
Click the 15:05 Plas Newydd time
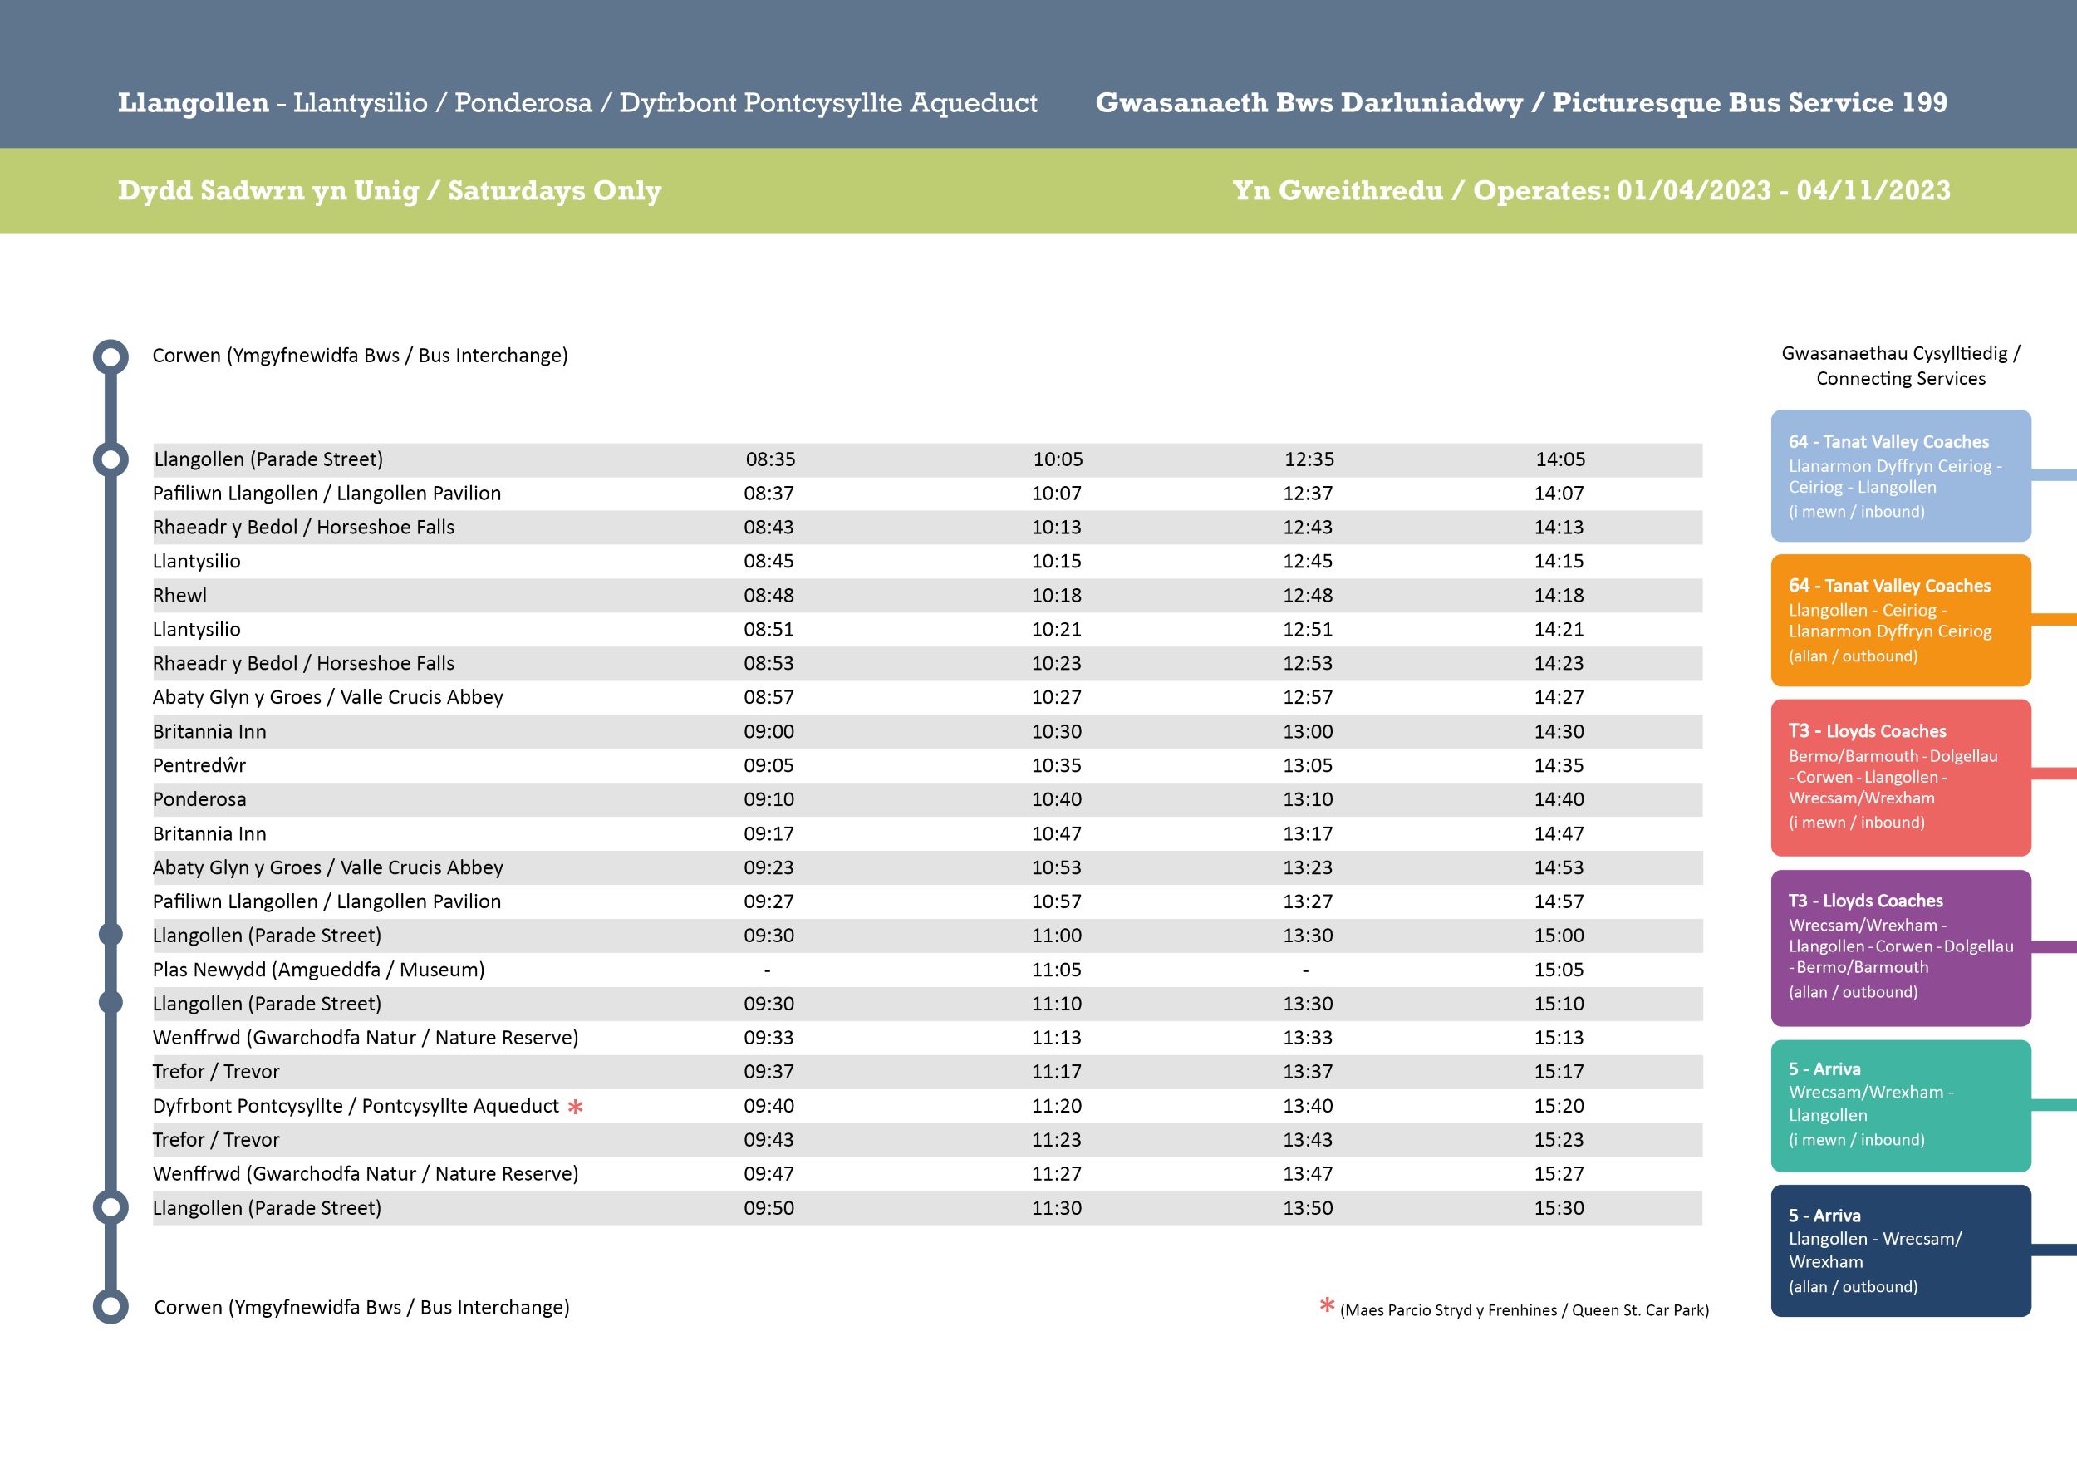tap(1559, 969)
